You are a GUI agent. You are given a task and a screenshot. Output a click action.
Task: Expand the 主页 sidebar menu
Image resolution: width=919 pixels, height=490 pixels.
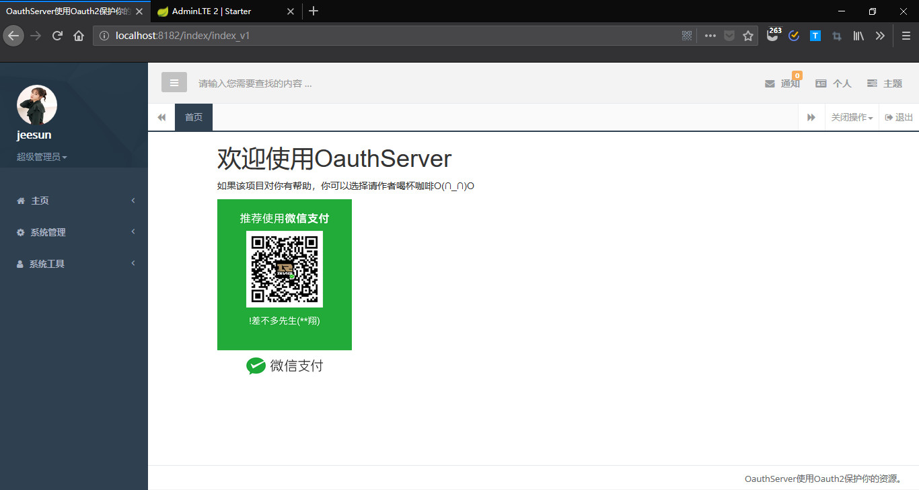tap(74, 201)
